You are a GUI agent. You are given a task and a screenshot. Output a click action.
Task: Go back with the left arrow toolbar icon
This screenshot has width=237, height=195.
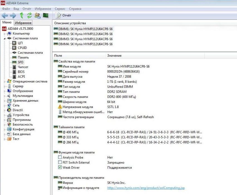click(5, 15)
